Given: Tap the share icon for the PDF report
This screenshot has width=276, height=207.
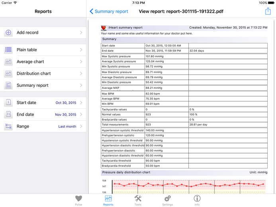Looking at the screenshot, I should [268, 11].
